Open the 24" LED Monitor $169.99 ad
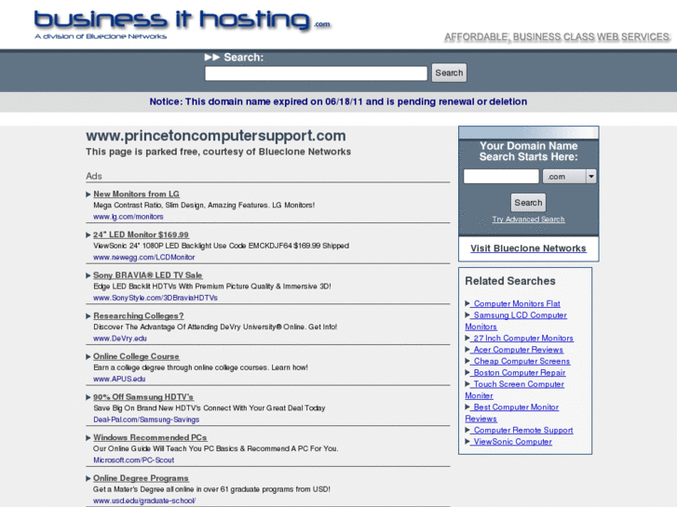Viewport: 677px width, 507px height. click(x=141, y=234)
